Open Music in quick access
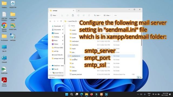 pyautogui.click(x=56, y=40)
